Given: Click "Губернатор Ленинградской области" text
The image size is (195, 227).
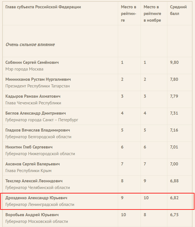Looking at the screenshot, I should pos(40,205).
